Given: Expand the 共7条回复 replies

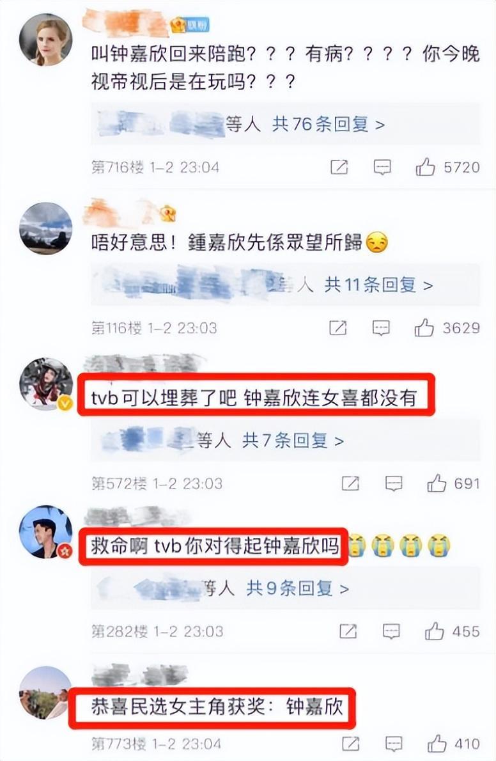Looking at the screenshot, I should tap(293, 440).
